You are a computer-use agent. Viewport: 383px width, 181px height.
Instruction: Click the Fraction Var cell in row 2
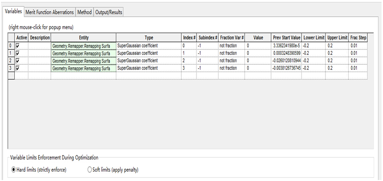point(232,61)
